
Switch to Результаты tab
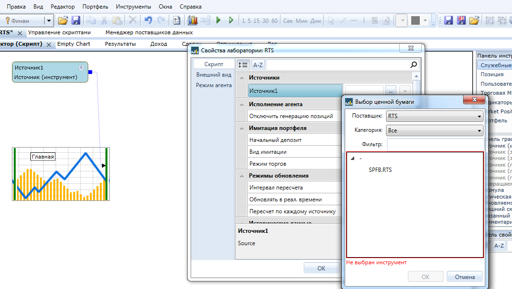120,44
